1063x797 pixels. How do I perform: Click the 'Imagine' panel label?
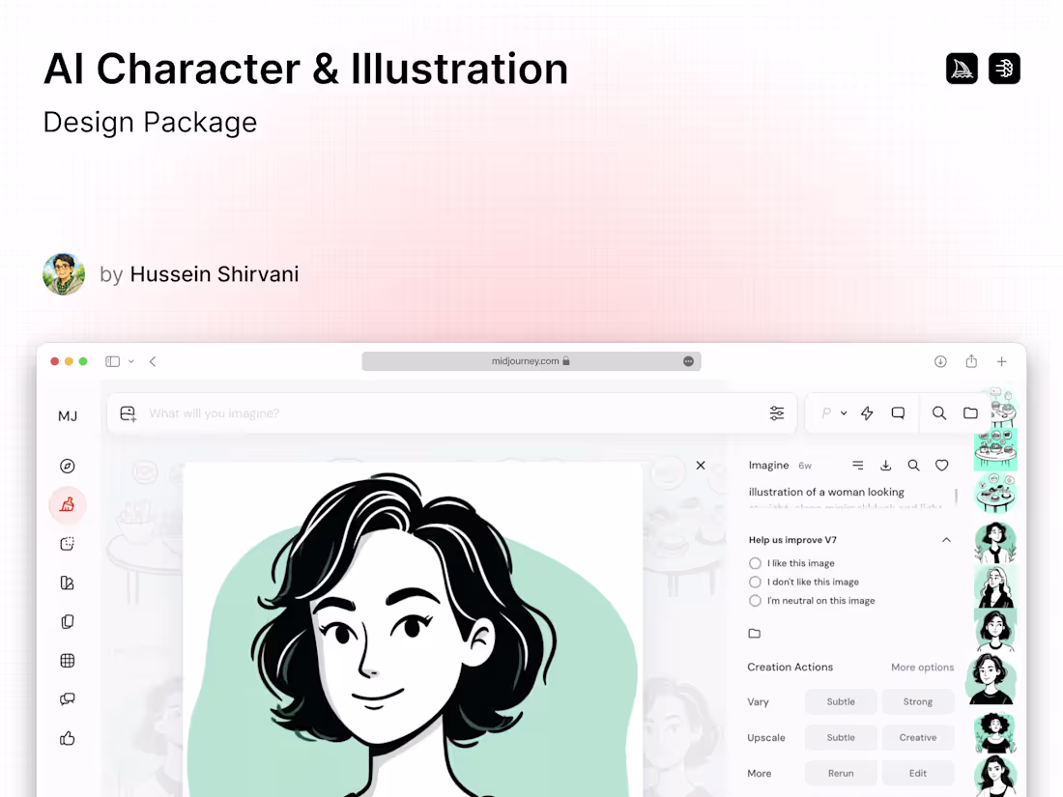(x=769, y=465)
